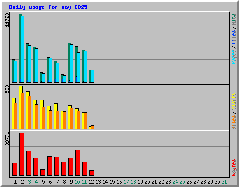This screenshot has height=187, width=239.
Task: Click the KBytes legend label
Action: (x=233, y=168)
